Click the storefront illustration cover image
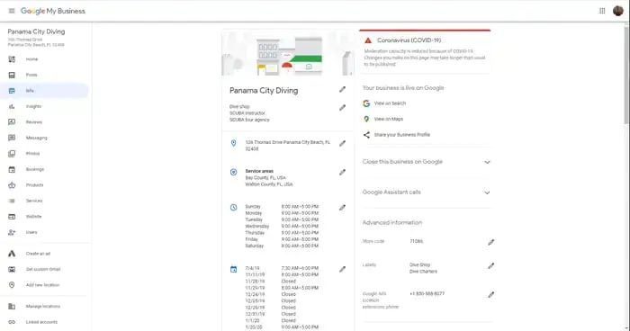This screenshot has width=630, height=331. point(288,53)
